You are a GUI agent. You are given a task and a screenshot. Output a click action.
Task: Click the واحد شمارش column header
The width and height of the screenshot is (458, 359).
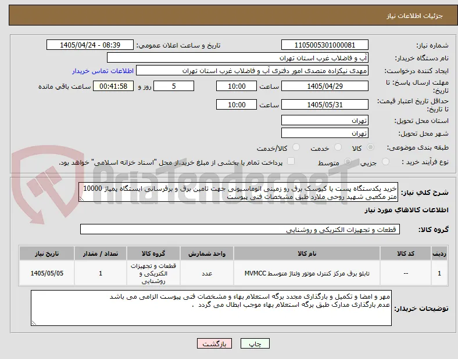[x=207, y=253]
